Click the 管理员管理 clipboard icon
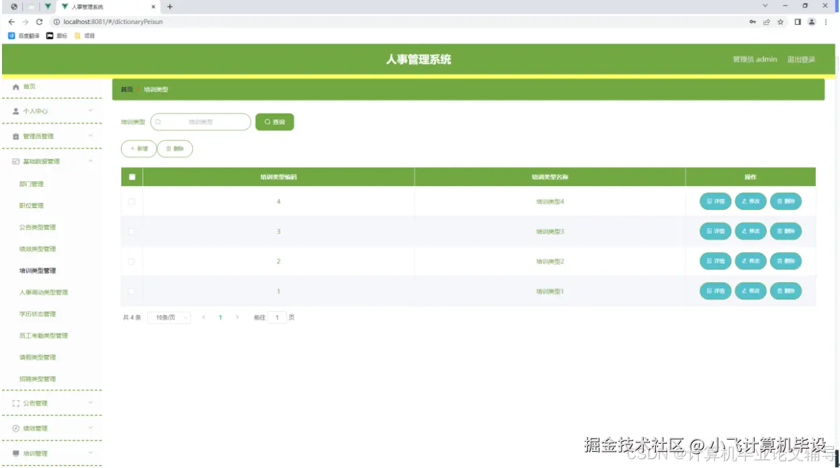Image resolution: width=840 pixels, height=468 pixels. (x=16, y=136)
